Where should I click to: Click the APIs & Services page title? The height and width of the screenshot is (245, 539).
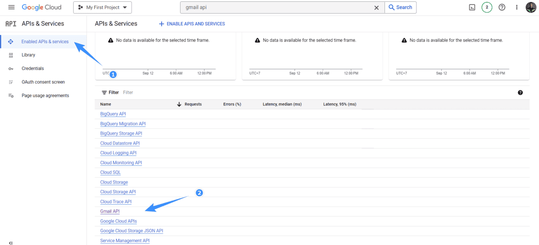[x=116, y=24]
